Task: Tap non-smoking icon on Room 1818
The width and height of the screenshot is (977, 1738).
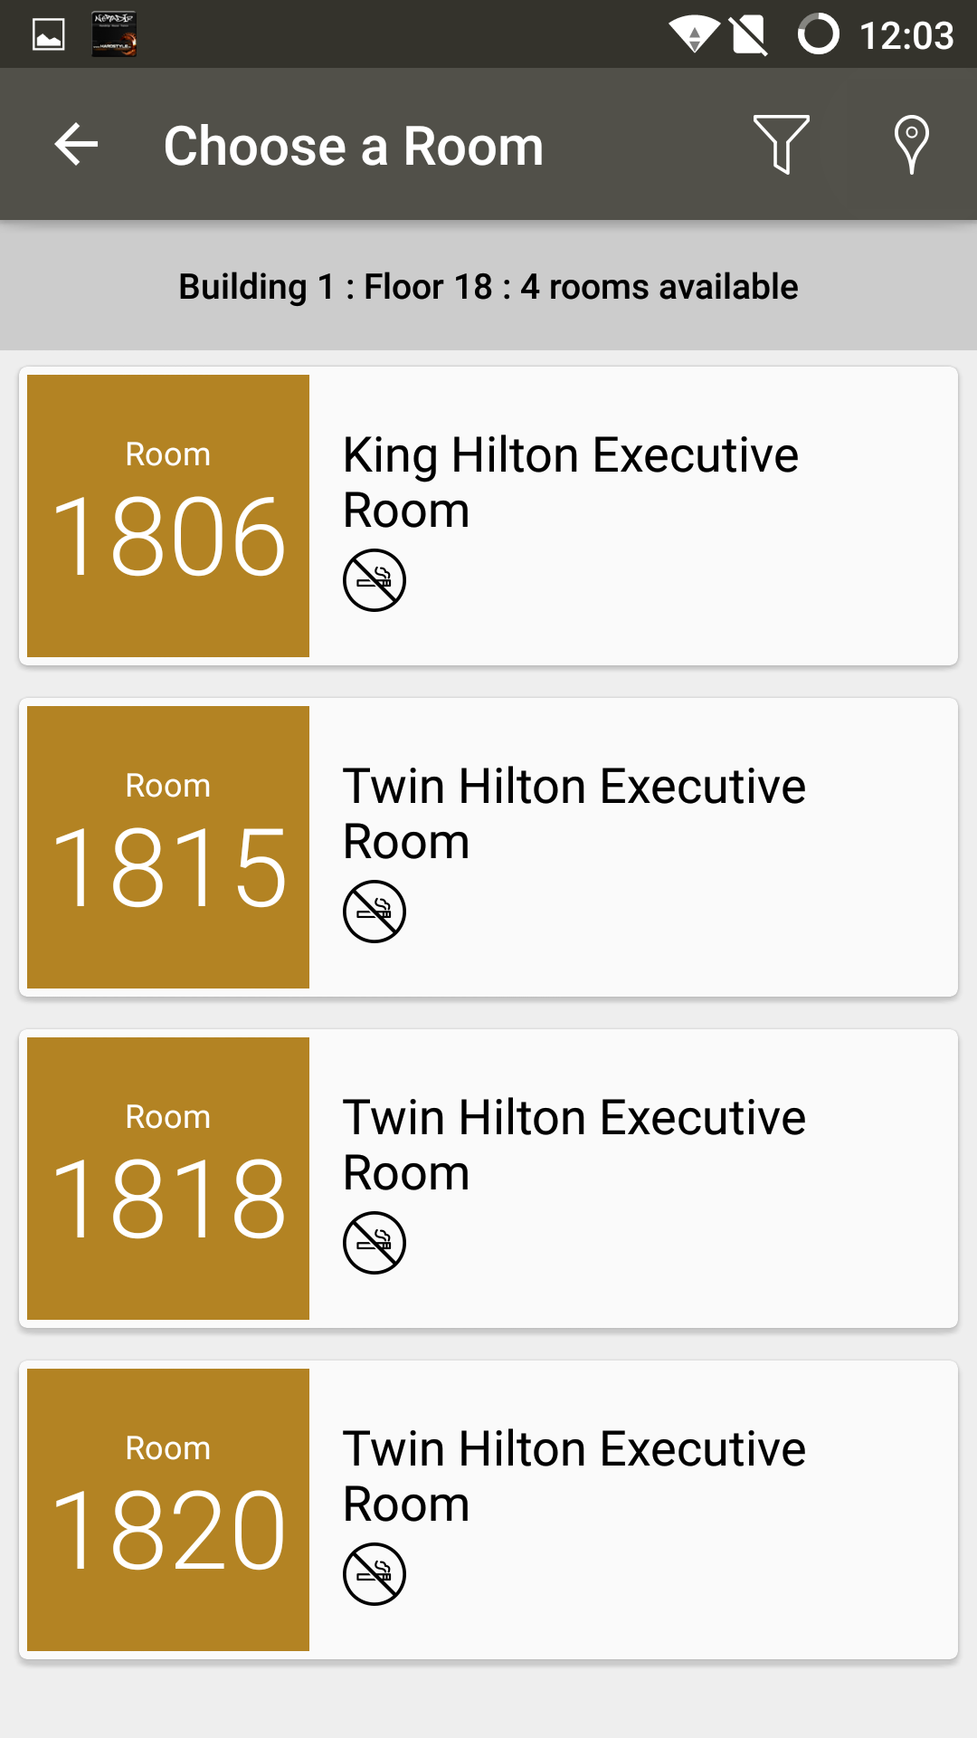Action: [x=374, y=1243]
